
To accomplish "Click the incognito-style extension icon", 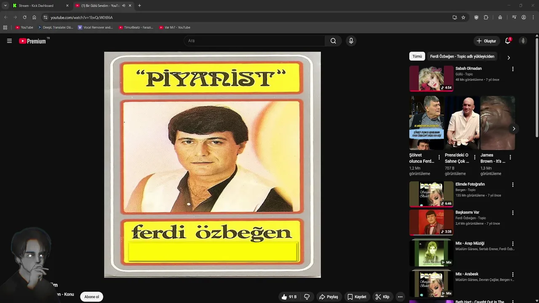I will pos(500,17).
